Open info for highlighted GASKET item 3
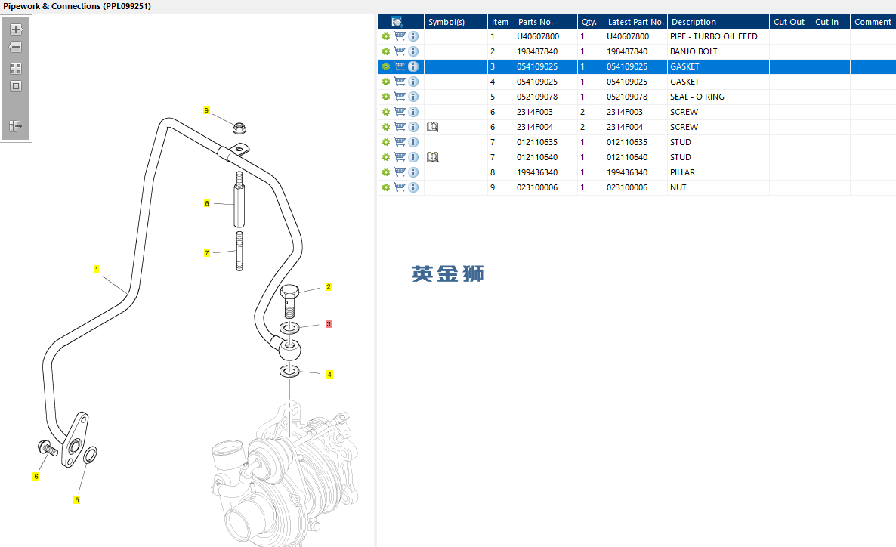896x547 pixels. tap(413, 66)
